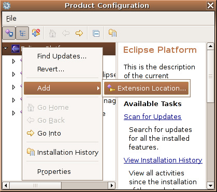Choose Go Into from context menu

pyautogui.click(x=62, y=133)
